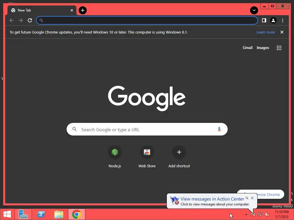The height and width of the screenshot is (220, 294).
Task: Click the browser forward arrow
Action: coord(21,20)
